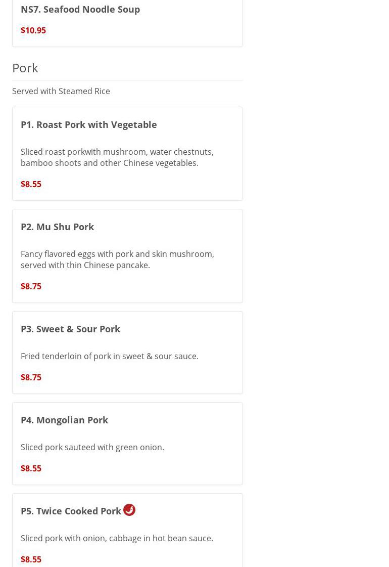
Task: Open the NS7. Seafood Noodle Soup item
Action: point(80,9)
